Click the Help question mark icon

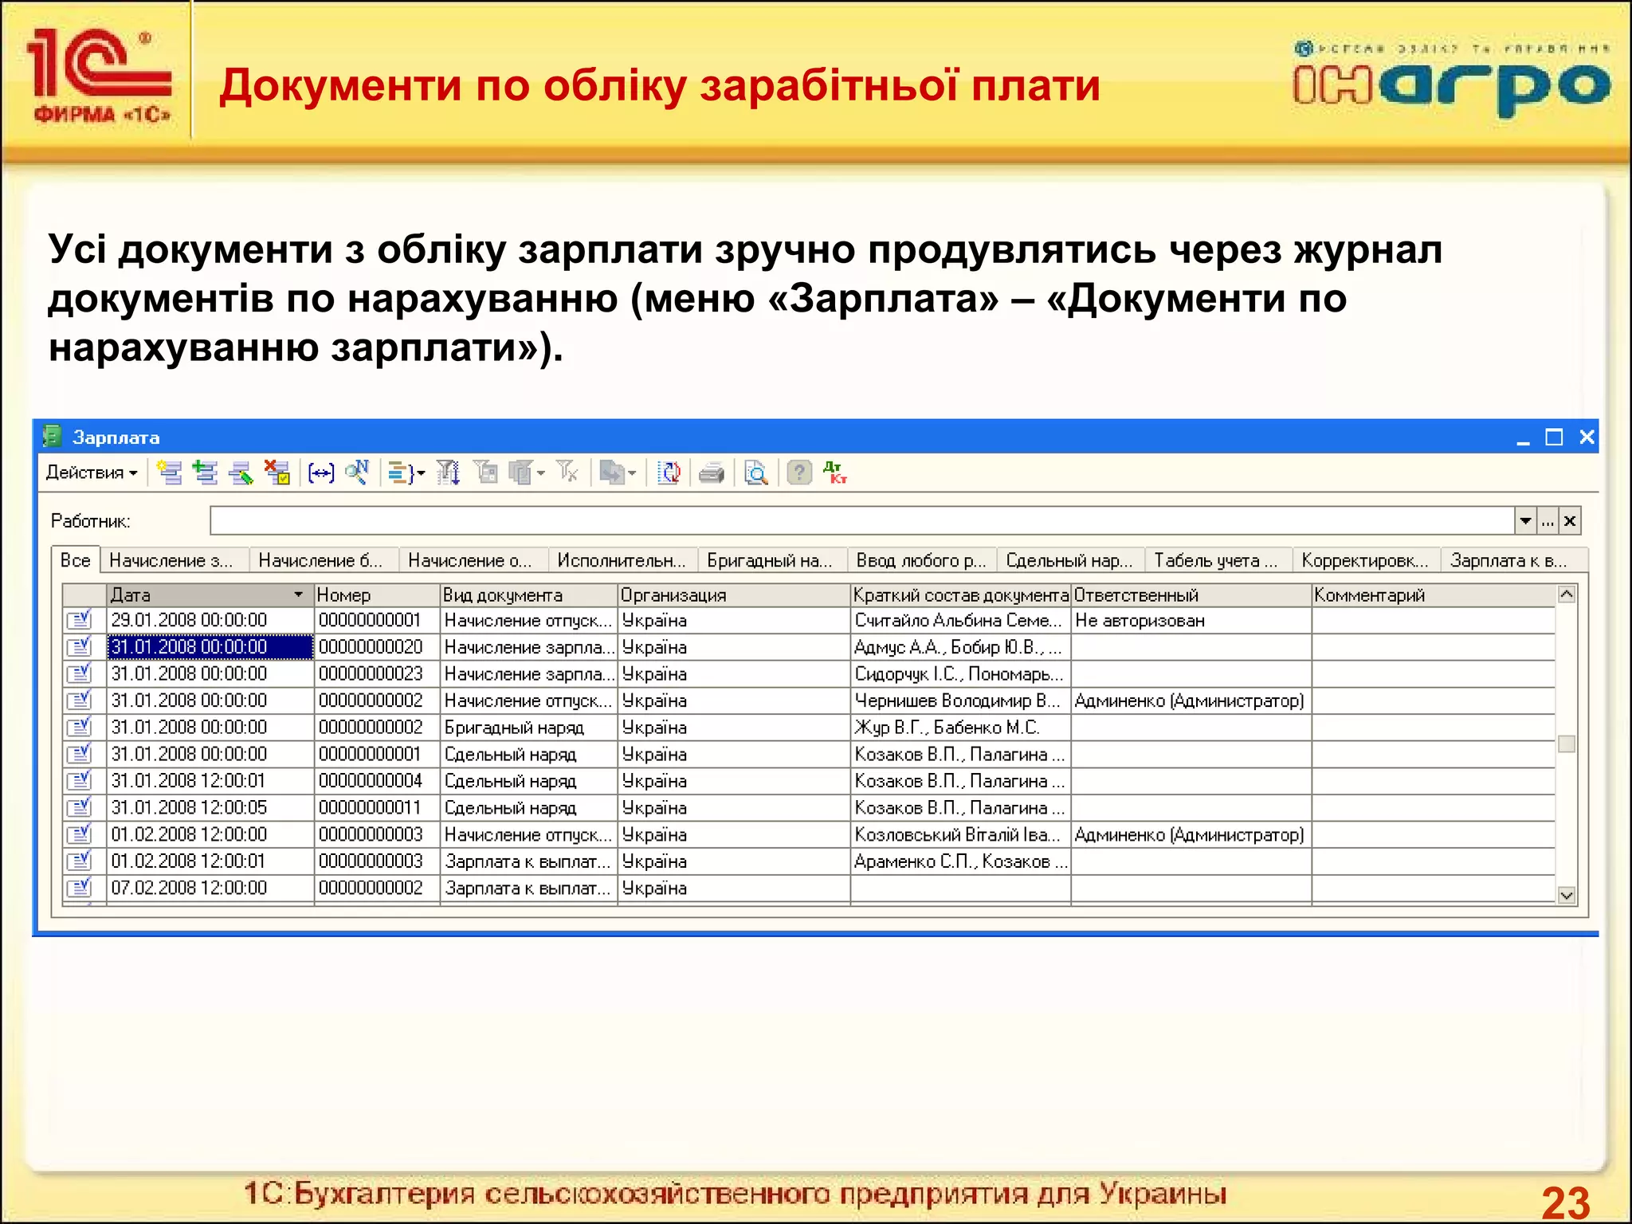pyautogui.click(x=799, y=473)
